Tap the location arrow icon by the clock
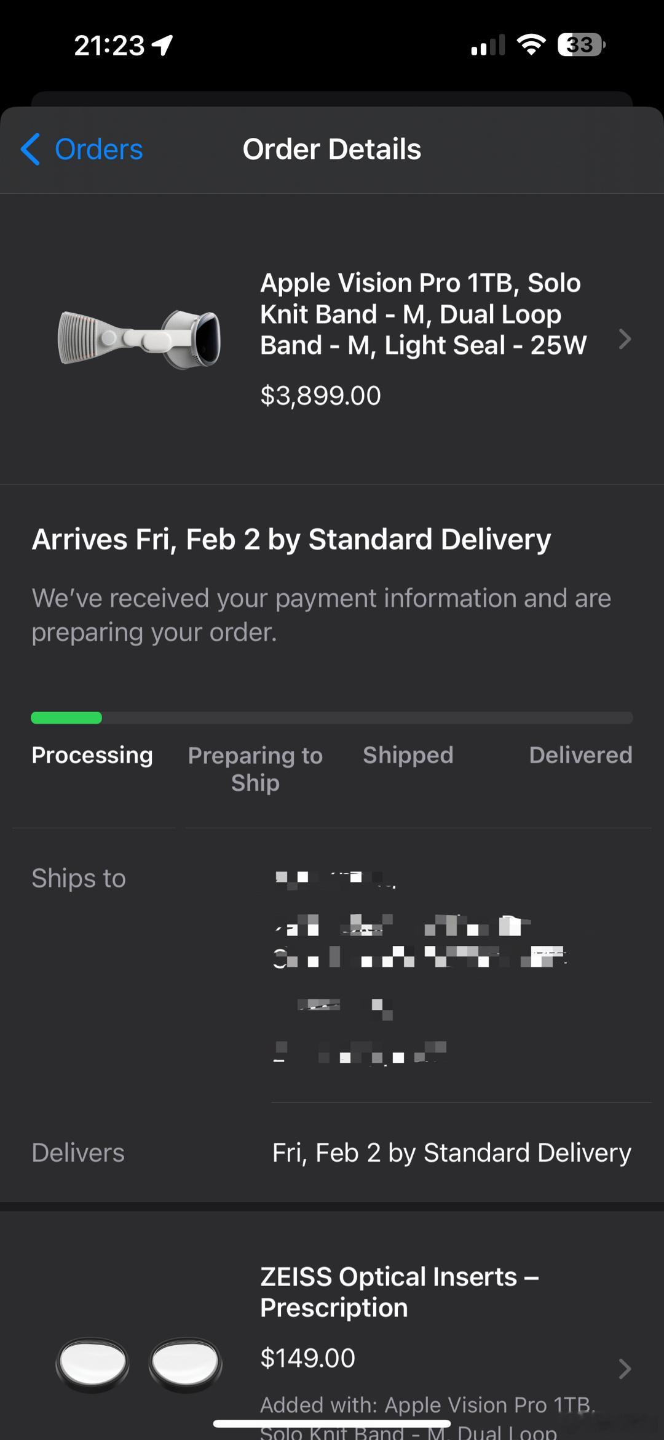 coord(163,45)
